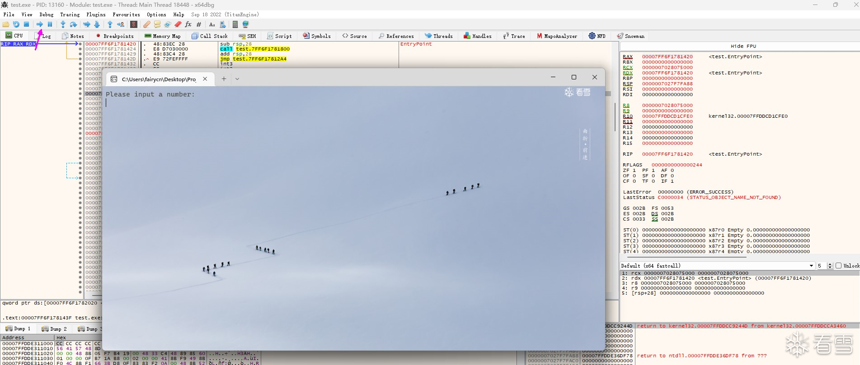Switch to the Notes tab
Screen dimensions: 860x365
coord(73,36)
